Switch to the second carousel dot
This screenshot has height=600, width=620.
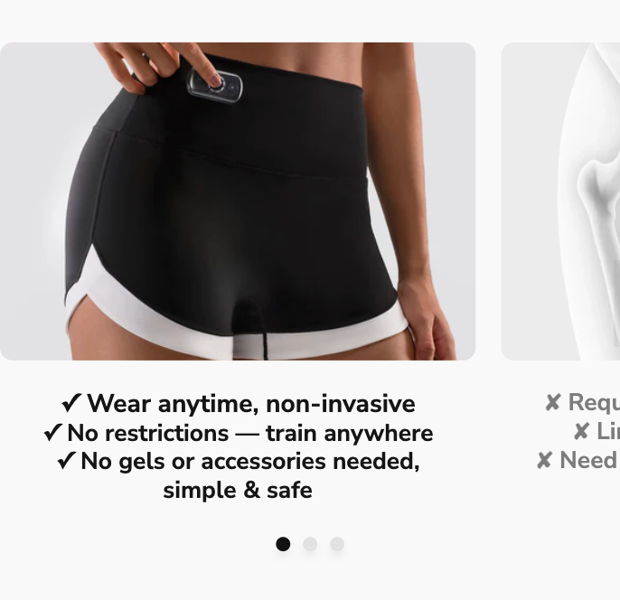(x=310, y=544)
